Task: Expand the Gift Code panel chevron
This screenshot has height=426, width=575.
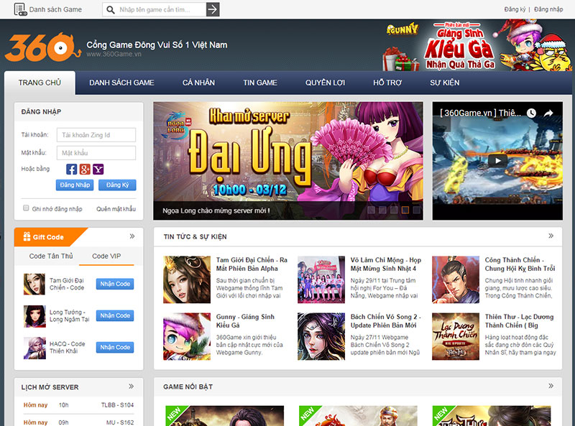Action: pos(131,236)
